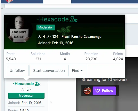The height and width of the screenshot is (111, 138).
Task: Click the Moderator badge in popup
Action: [46, 27]
